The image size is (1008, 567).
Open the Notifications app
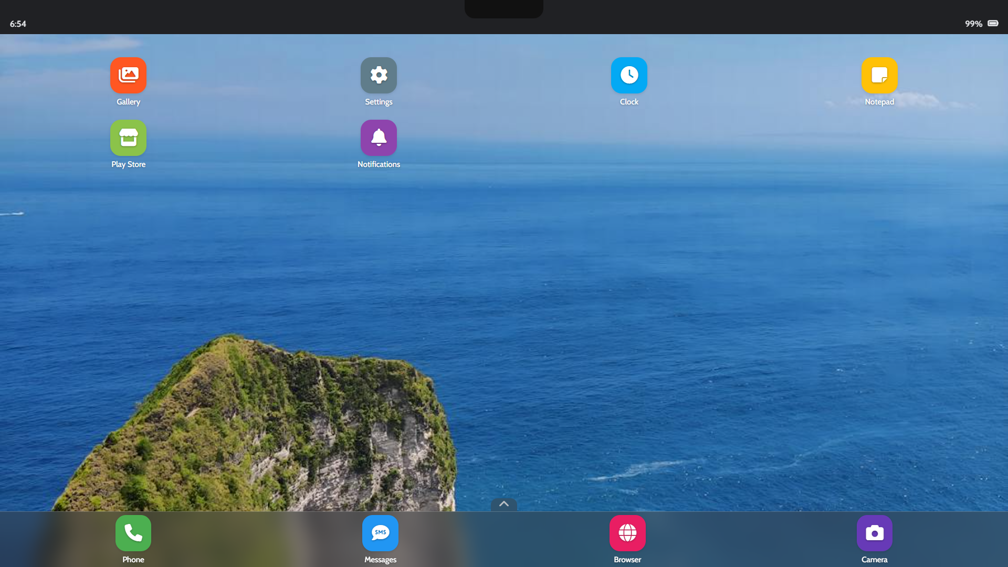[x=379, y=138]
